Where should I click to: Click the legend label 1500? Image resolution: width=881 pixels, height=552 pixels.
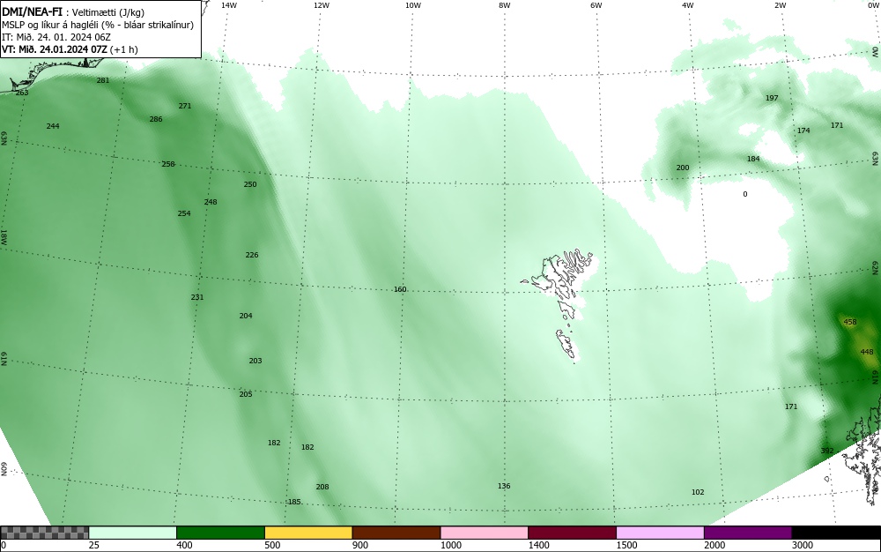(x=626, y=545)
